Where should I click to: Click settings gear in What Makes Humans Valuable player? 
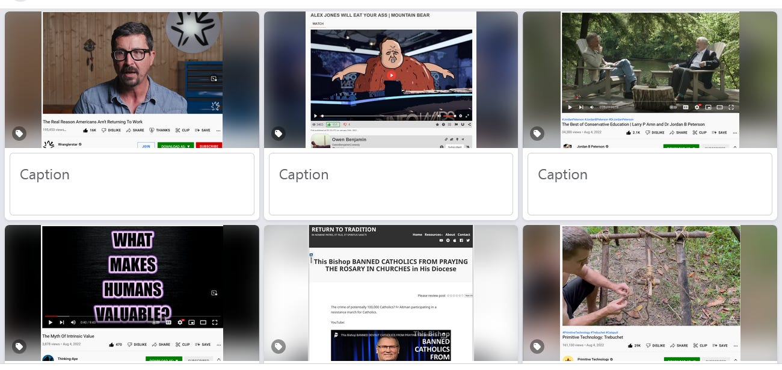click(180, 322)
